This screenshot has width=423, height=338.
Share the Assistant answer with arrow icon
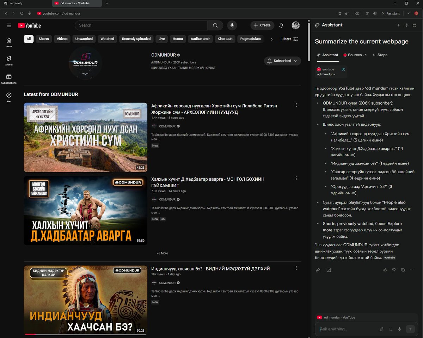coord(318,270)
